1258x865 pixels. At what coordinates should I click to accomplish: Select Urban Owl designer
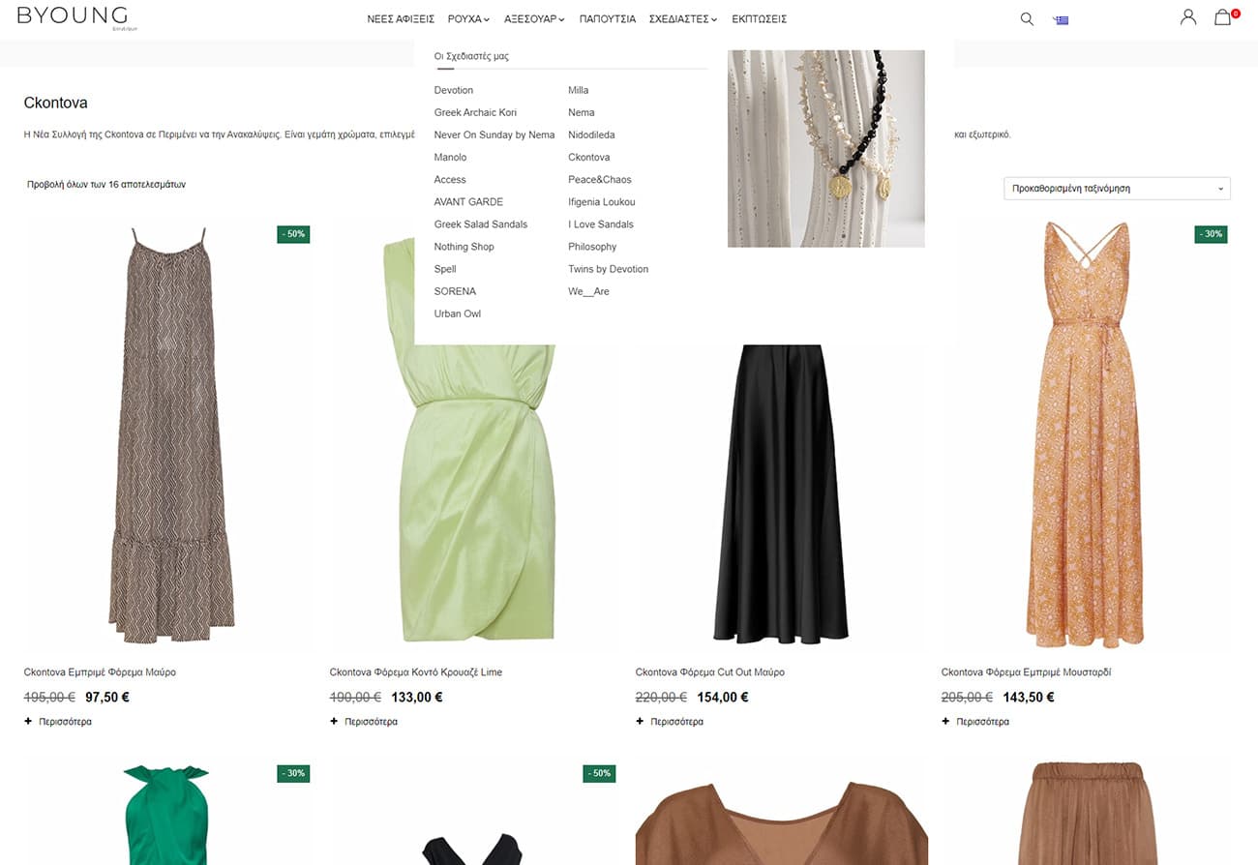[458, 313]
